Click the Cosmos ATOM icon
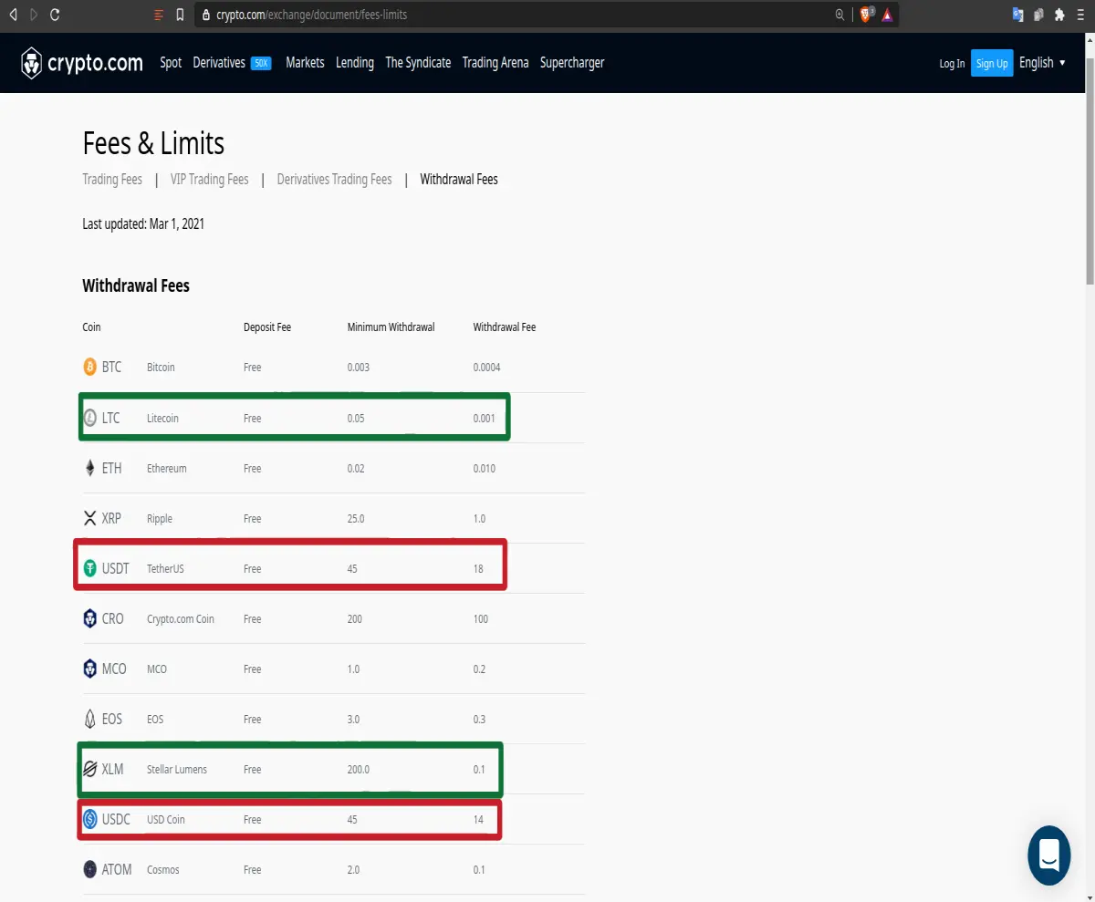Viewport: 1095px width, 902px height. (x=89, y=869)
